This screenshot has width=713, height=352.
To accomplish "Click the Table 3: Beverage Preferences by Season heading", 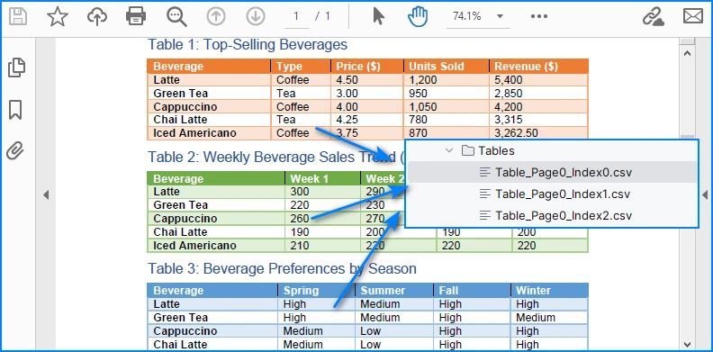I will click(283, 268).
